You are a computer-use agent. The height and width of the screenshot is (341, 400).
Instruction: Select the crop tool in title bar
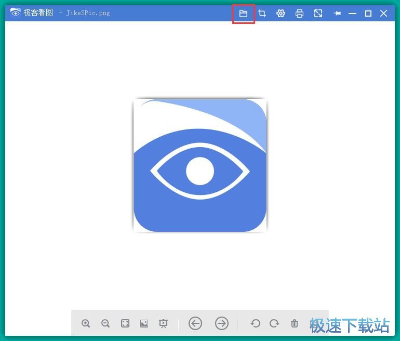pyautogui.click(x=262, y=14)
